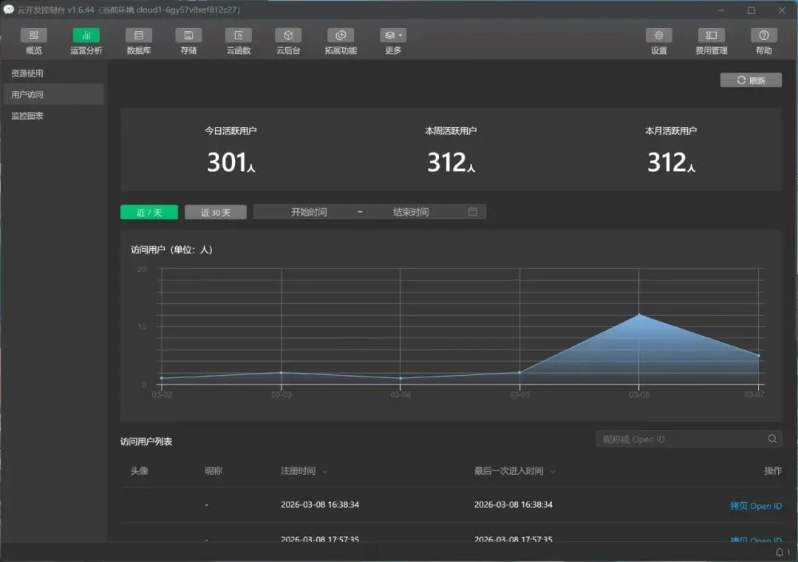Switch to 资源使用 in the sidebar
Image resolution: width=798 pixels, height=562 pixels.
point(53,73)
